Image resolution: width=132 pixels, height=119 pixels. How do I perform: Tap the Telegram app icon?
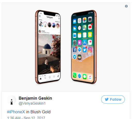click(75, 57)
